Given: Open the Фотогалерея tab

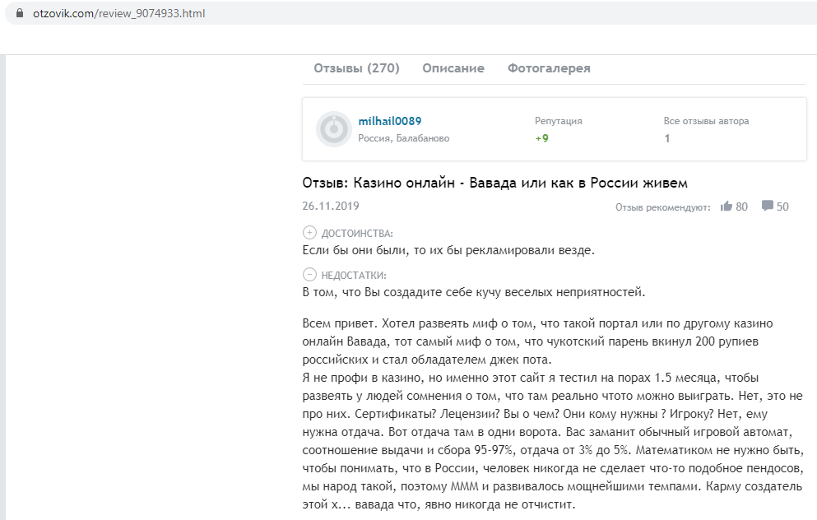Looking at the screenshot, I should point(549,68).
